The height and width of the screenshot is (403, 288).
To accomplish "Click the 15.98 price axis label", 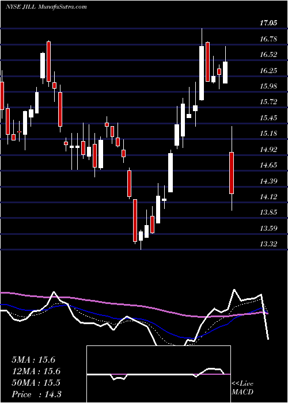I will (268, 86).
